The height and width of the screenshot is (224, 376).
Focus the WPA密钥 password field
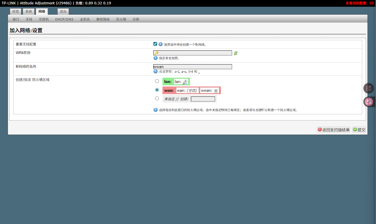(193, 53)
